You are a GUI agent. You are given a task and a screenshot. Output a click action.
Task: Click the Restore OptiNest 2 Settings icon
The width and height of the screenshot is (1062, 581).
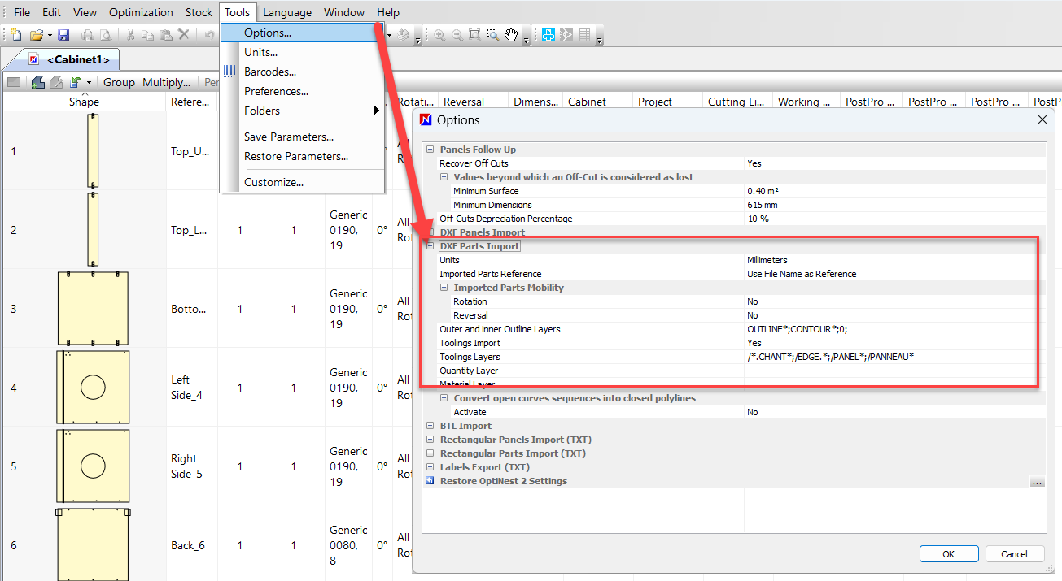[x=430, y=481]
